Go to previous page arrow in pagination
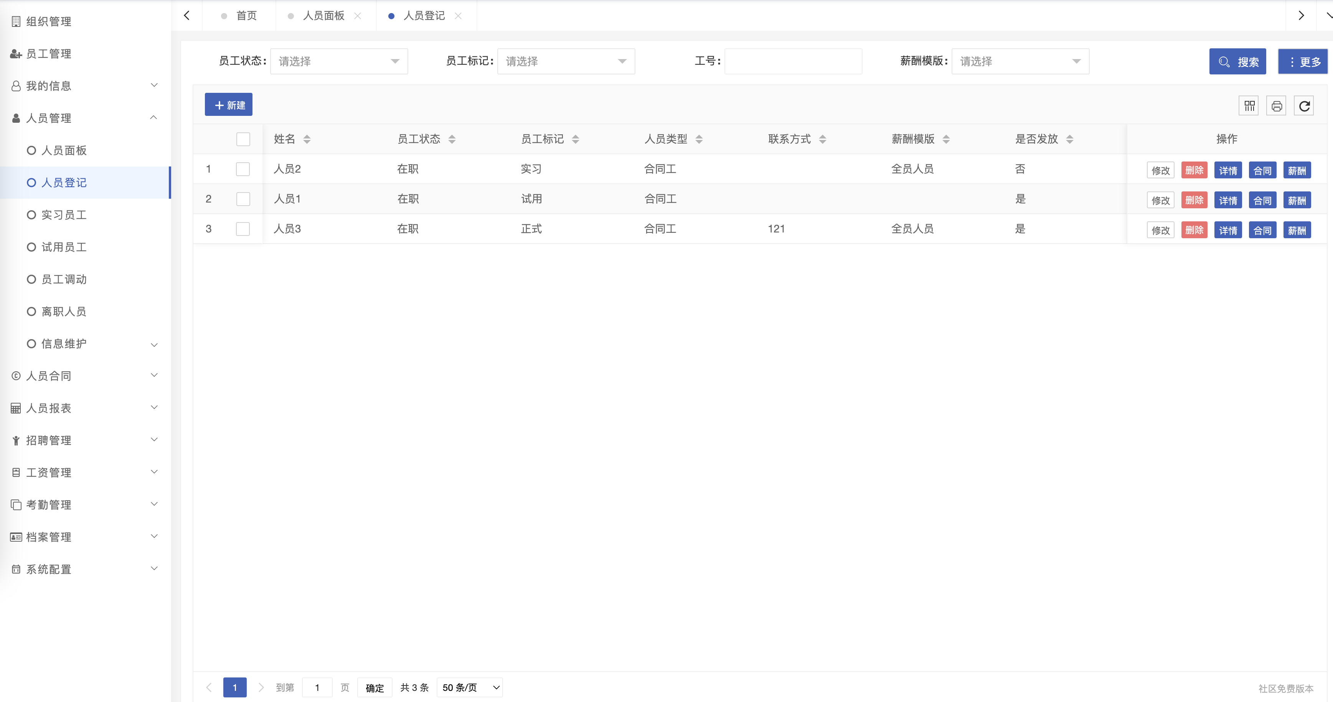The image size is (1333, 702). pyautogui.click(x=209, y=687)
